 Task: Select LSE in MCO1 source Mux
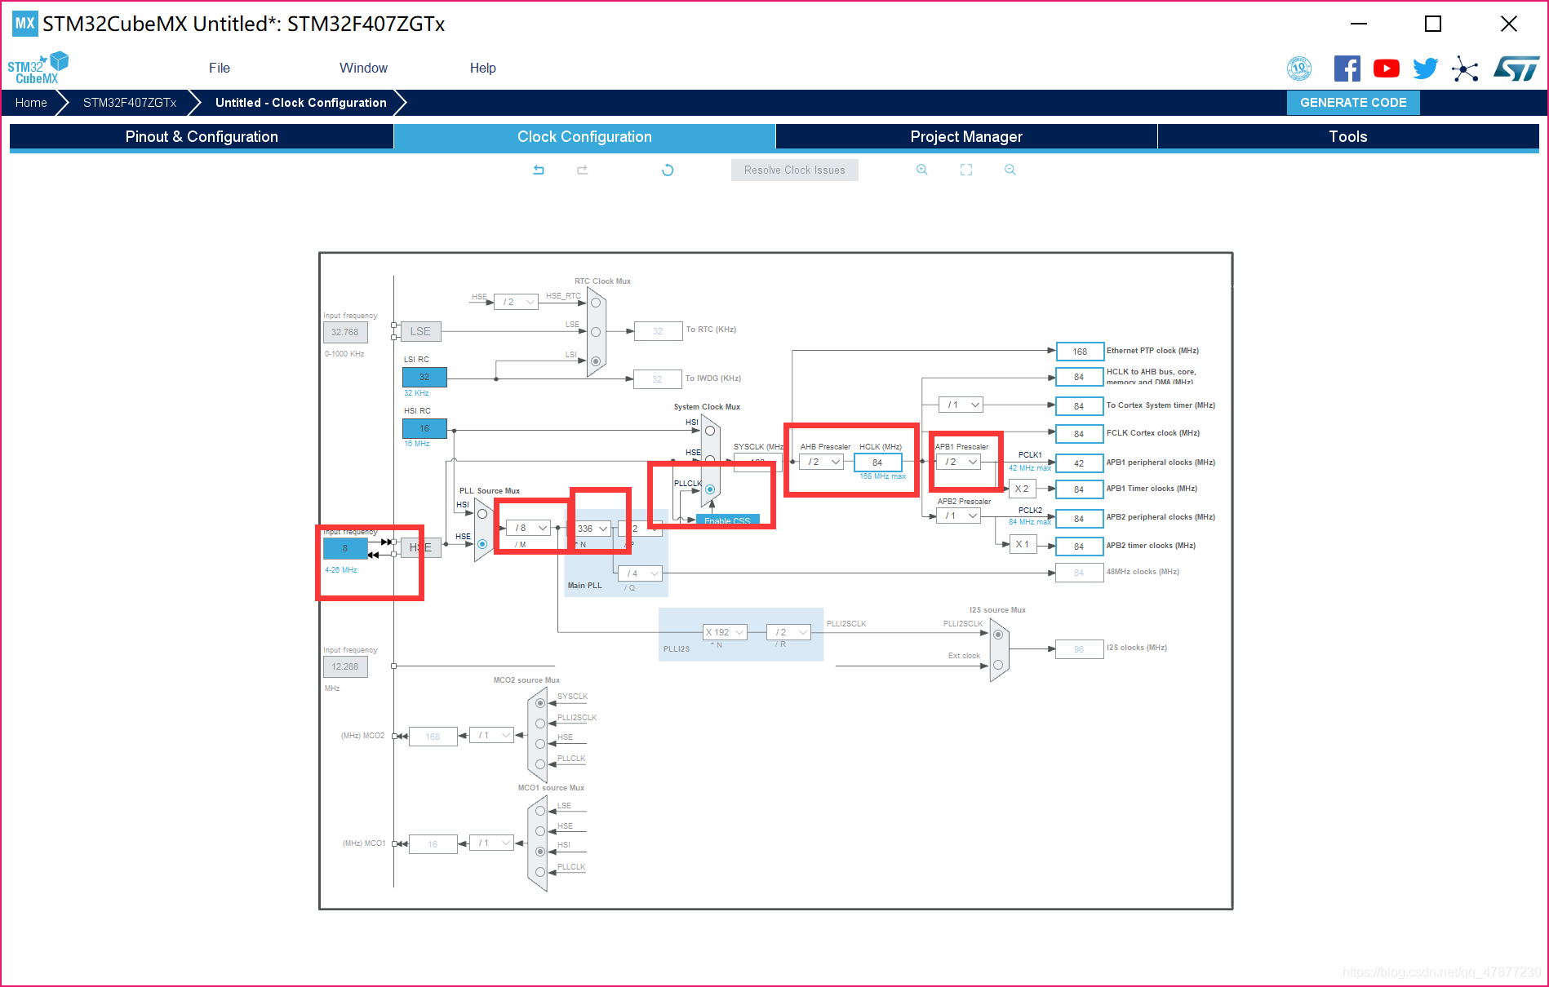point(540,811)
